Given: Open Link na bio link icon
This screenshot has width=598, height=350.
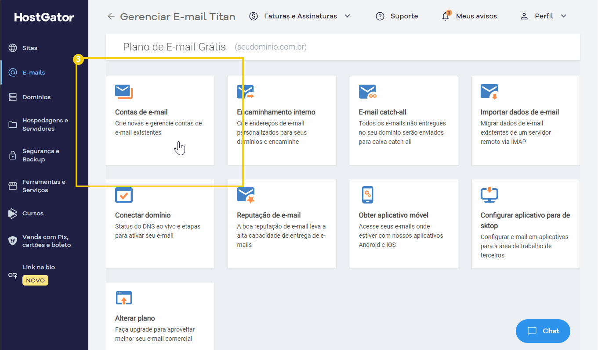Looking at the screenshot, I should tap(13, 275).
